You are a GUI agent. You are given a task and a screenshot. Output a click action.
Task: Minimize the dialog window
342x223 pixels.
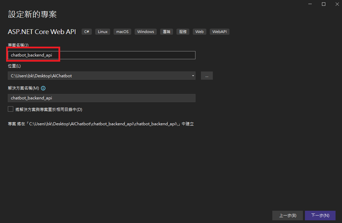point(310,4)
